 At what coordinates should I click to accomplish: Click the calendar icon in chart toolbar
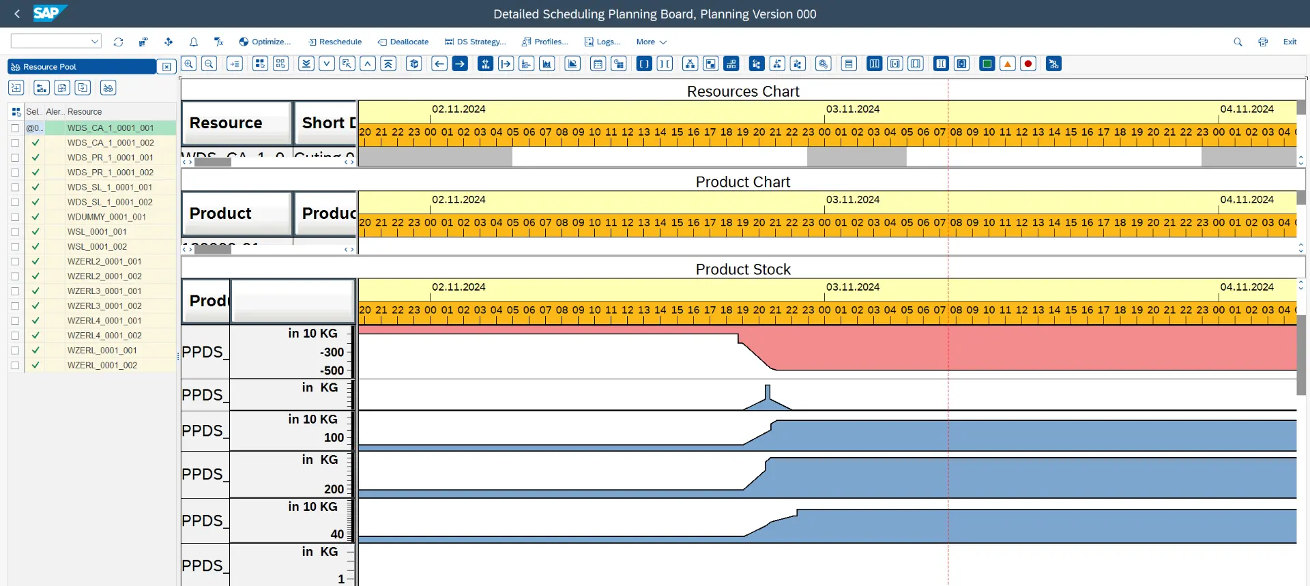598,63
